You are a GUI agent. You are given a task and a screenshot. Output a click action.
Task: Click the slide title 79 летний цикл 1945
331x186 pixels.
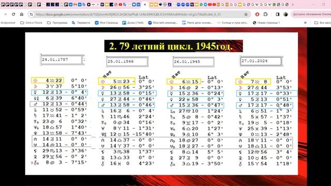pyautogui.click(x=174, y=46)
